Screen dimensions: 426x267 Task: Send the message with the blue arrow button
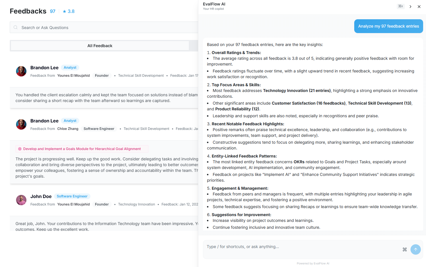pyautogui.click(x=416, y=249)
